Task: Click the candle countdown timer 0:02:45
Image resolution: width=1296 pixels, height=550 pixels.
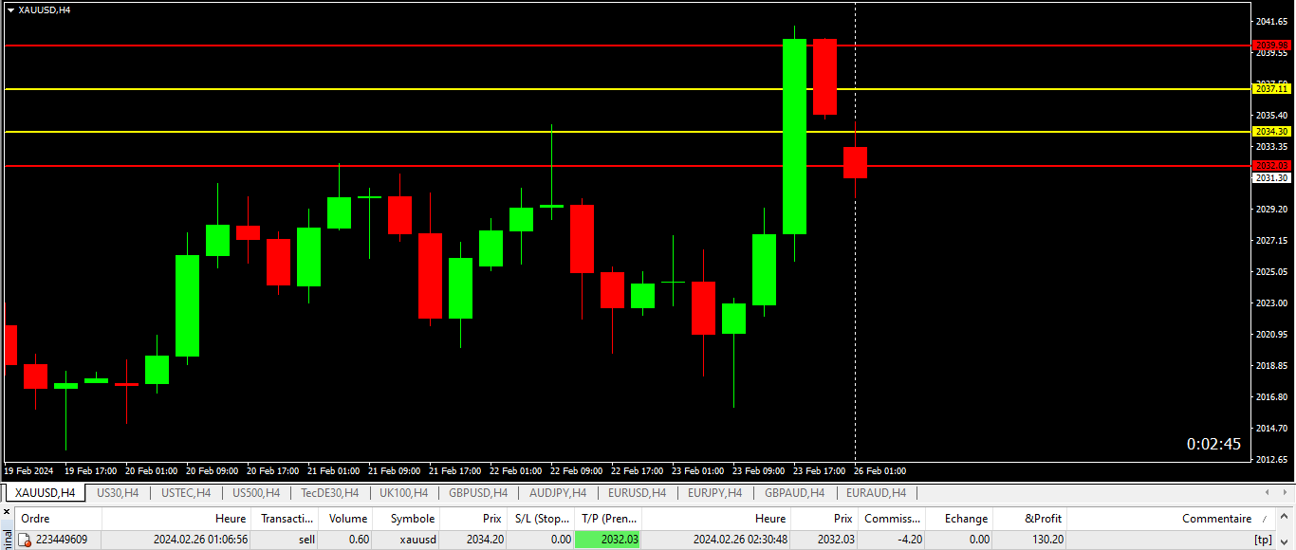Action: [1213, 444]
